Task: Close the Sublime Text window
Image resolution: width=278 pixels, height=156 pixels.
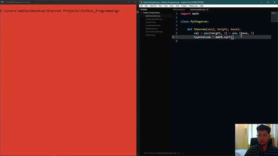Action: (x=275, y=2)
